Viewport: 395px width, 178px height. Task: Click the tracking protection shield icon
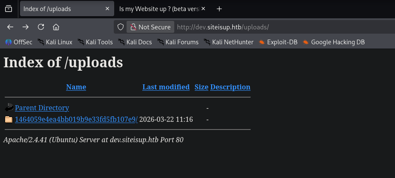[121, 27]
